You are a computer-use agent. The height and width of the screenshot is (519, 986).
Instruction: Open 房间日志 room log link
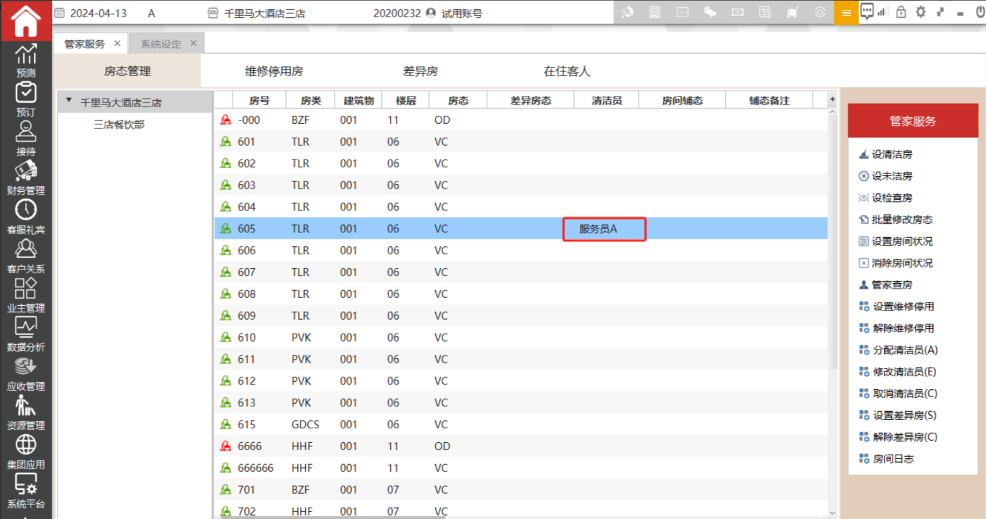pos(893,459)
